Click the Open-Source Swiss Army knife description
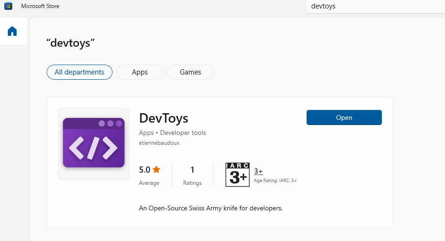The height and width of the screenshot is (241, 445). pyautogui.click(x=210, y=208)
